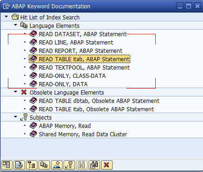
Task: Open 'READ TABLE dbtab, Obsolete ABAP Statement' entry
Action: click(x=99, y=101)
